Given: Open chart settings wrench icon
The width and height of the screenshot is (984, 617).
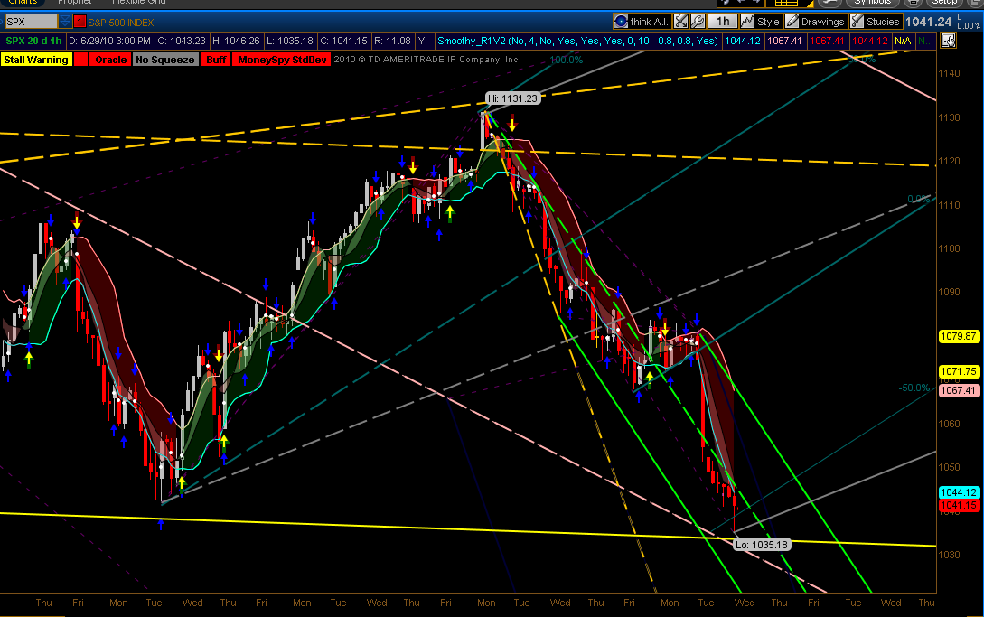Looking at the screenshot, I should (x=698, y=22).
